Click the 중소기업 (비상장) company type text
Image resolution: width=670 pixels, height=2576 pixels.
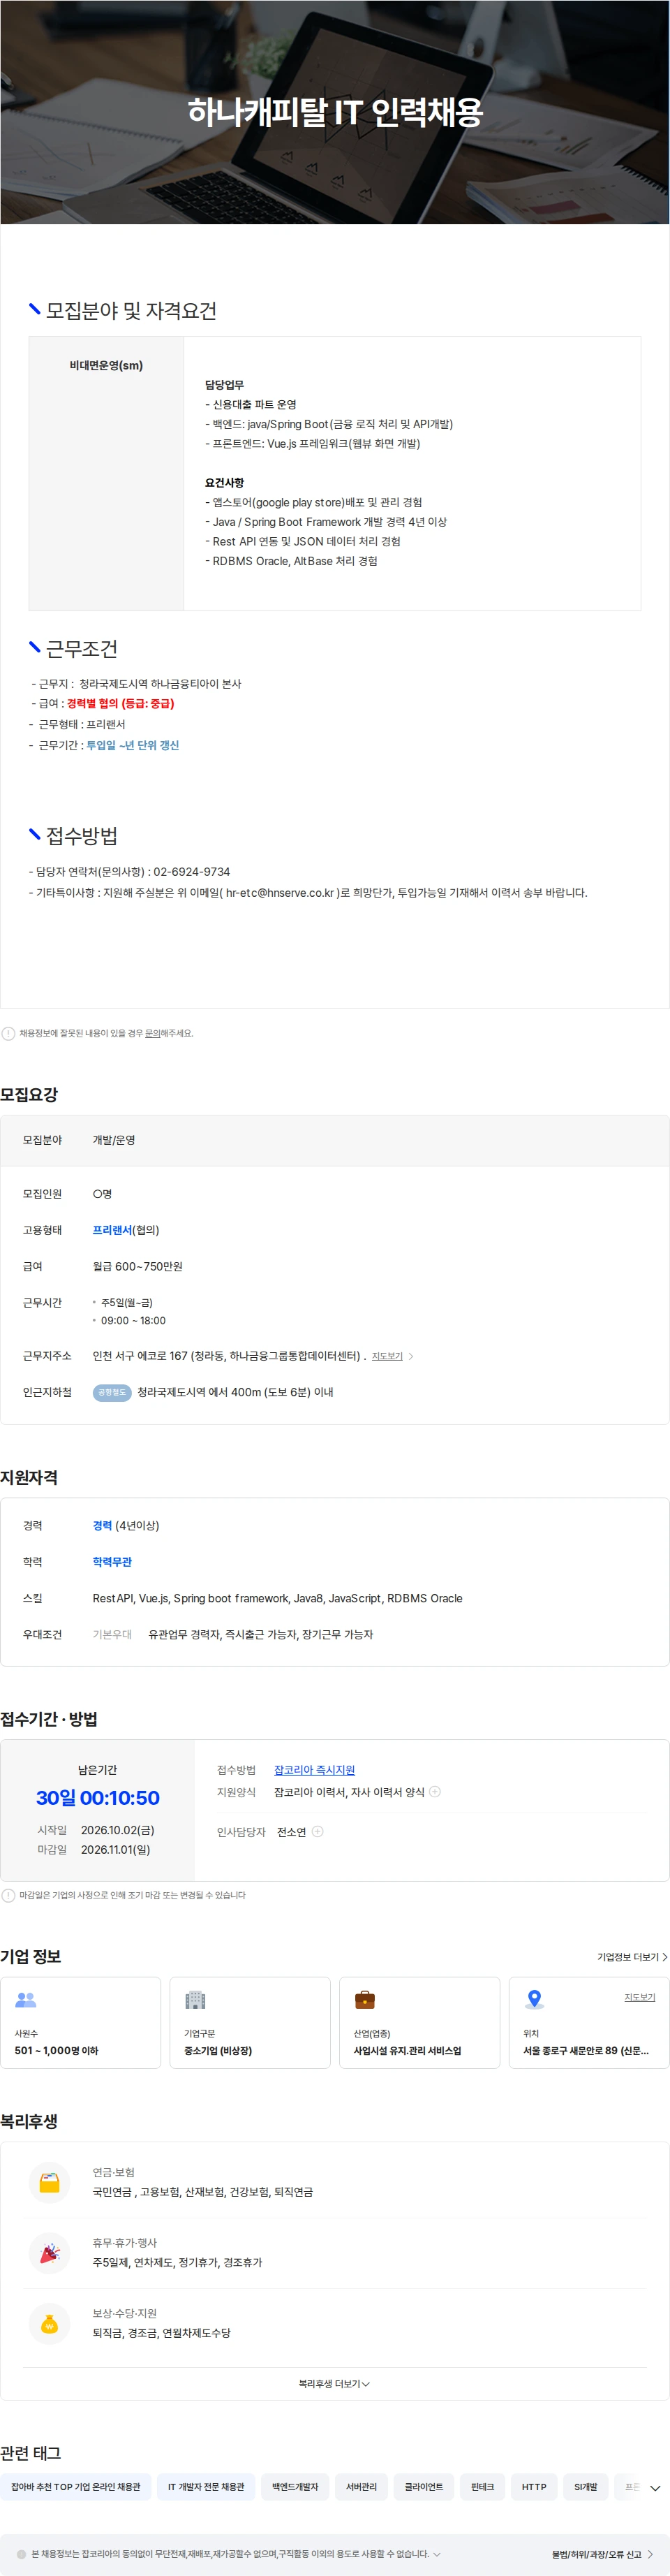(218, 2050)
